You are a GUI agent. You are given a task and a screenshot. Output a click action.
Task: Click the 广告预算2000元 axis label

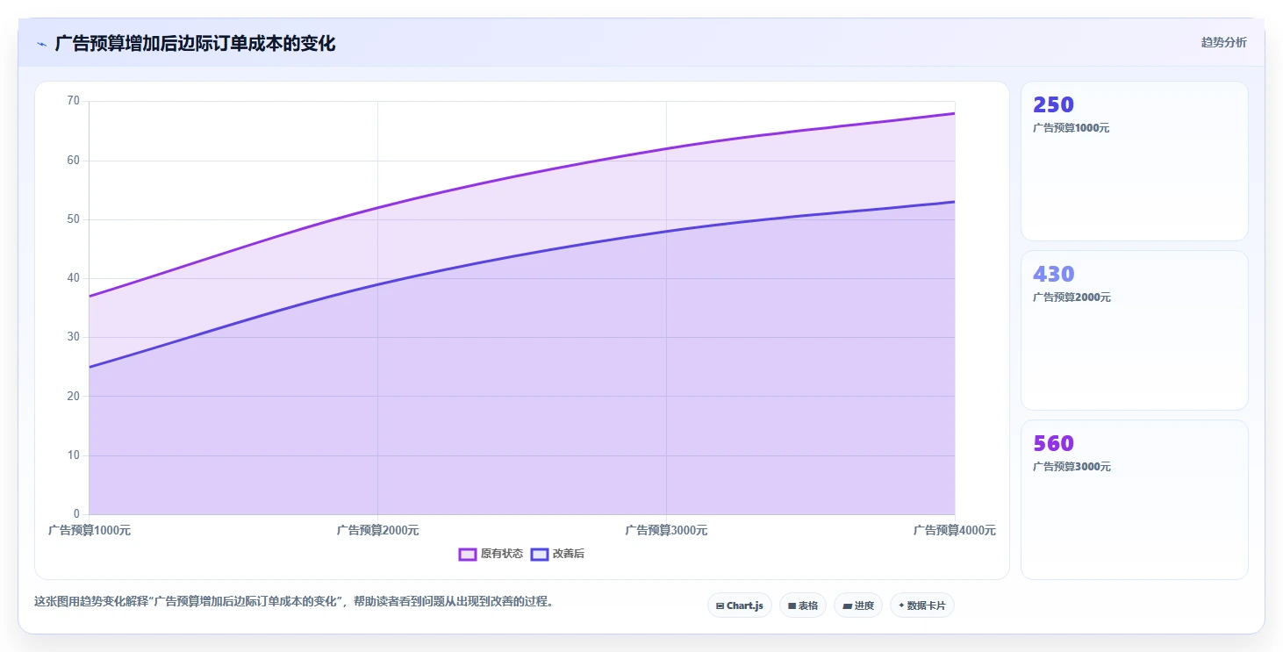[378, 530]
